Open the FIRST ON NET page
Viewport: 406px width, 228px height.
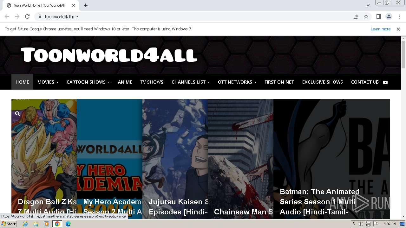(x=279, y=82)
